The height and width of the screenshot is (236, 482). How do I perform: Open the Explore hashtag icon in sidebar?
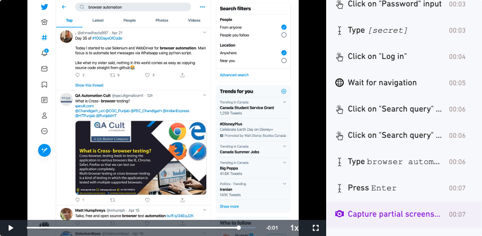[44, 38]
